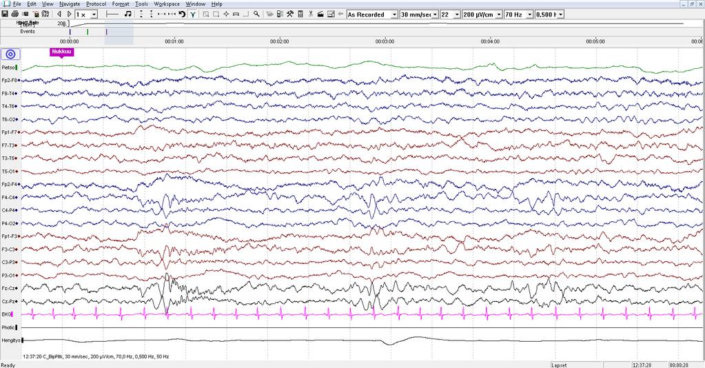Click the music note audio icon

click(128, 14)
